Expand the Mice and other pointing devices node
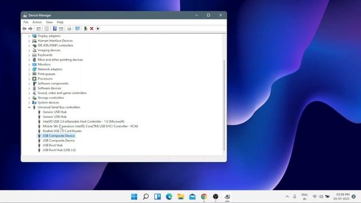The image size is (361, 203). pyautogui.click(x=29, y=60)
